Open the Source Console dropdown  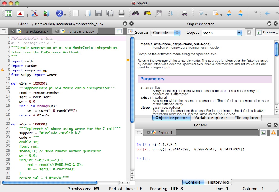pyautogui.click(x=165, y=33)
